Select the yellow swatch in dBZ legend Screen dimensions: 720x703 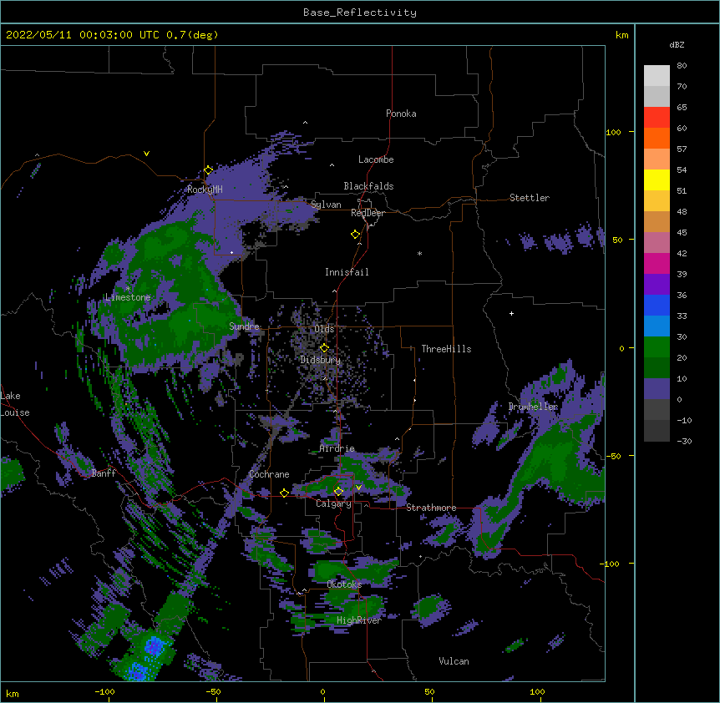point(657,180)
